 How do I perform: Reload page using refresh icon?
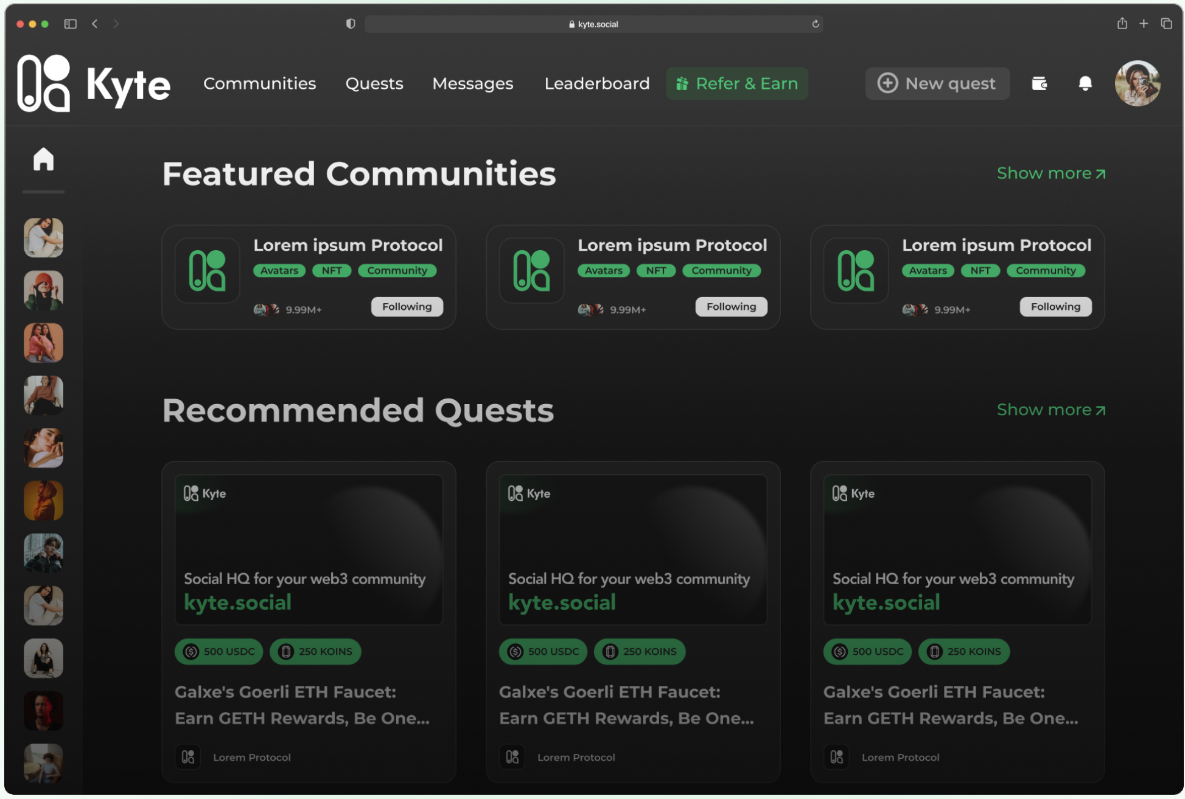click(816, 24)
